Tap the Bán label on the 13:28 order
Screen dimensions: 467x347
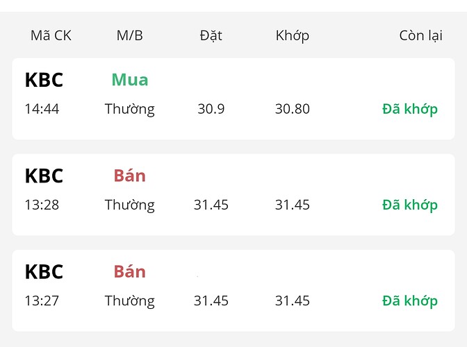pos(130,176)
